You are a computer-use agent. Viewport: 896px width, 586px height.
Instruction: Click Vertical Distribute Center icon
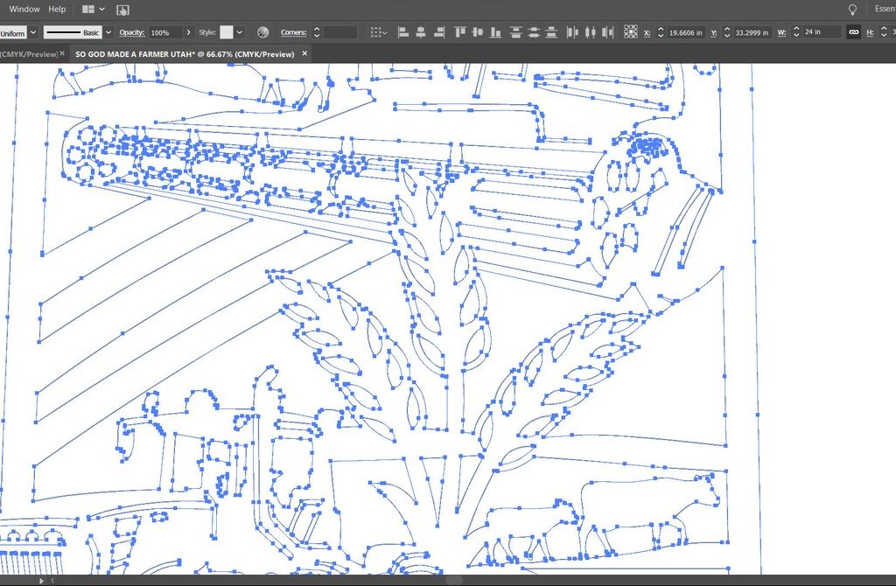pyautogui.click(x=533, y=32)
